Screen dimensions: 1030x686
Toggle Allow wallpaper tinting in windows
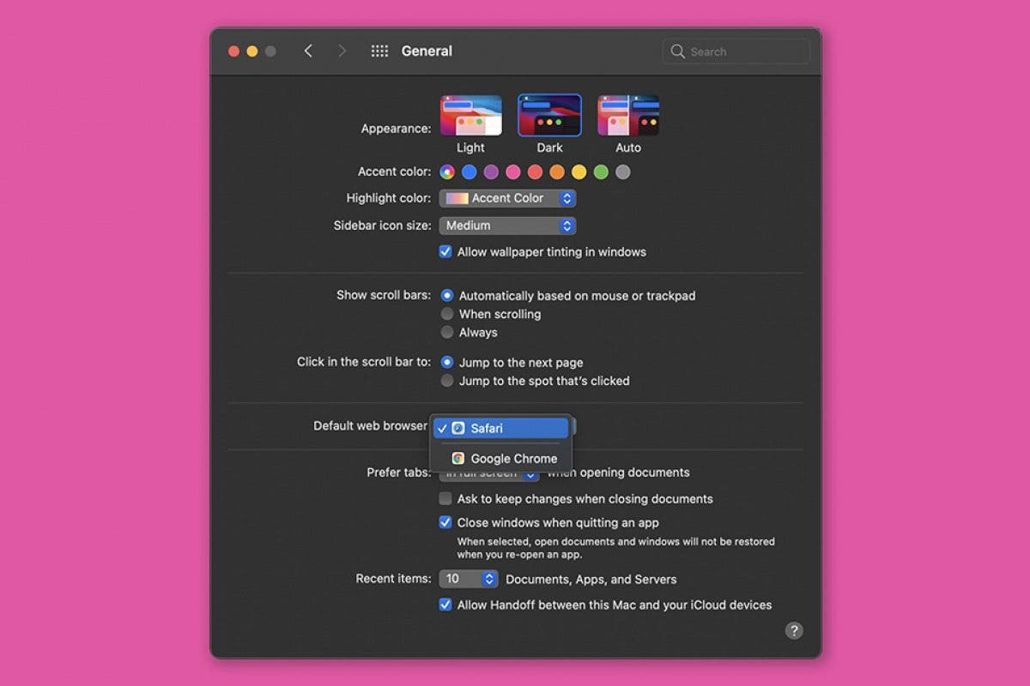445,252
